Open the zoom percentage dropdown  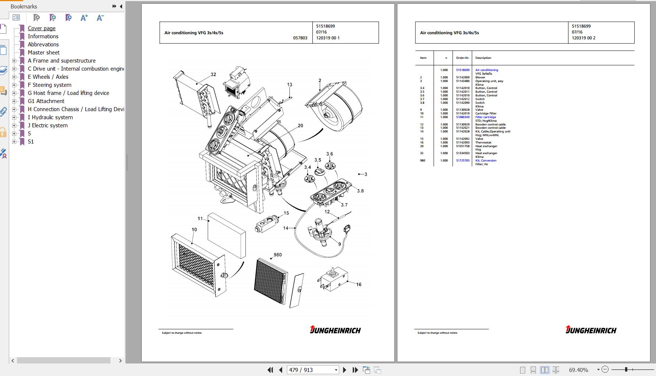599,369
